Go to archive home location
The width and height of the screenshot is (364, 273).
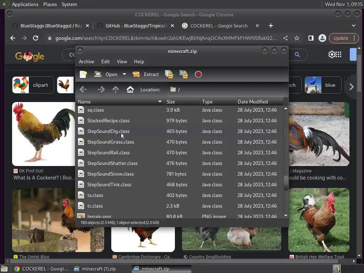point(130,89)
